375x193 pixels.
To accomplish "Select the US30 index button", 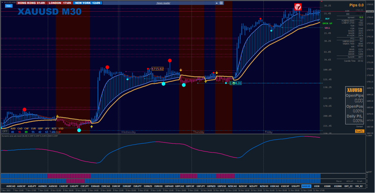I will click(x=317, y=186).
